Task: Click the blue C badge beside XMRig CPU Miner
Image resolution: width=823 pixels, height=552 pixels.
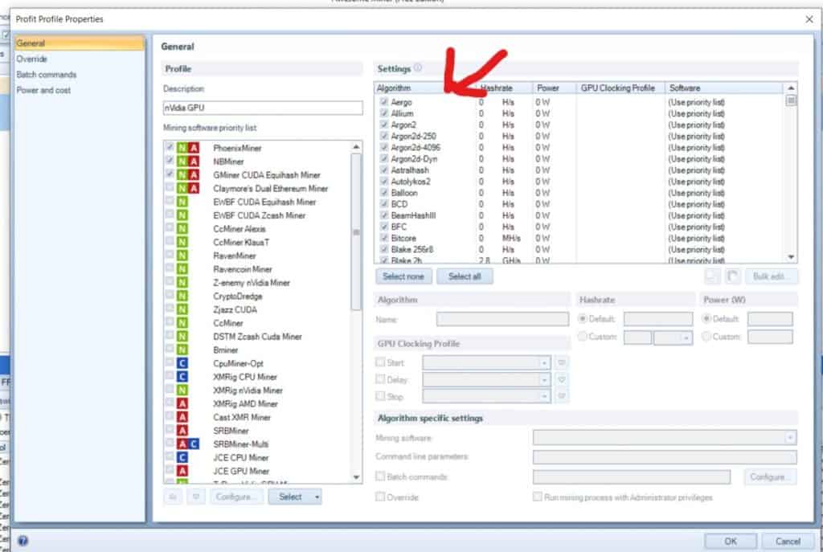Action: pos(182,377)
